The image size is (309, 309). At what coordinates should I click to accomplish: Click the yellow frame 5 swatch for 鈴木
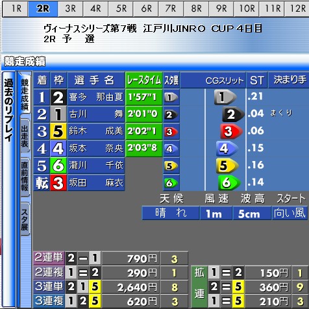point(58,131)
